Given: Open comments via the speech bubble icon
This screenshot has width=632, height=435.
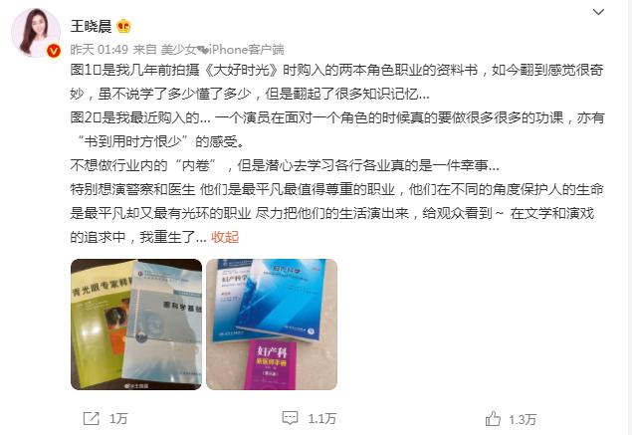Looking at the screenshot, I should [290, 418].
